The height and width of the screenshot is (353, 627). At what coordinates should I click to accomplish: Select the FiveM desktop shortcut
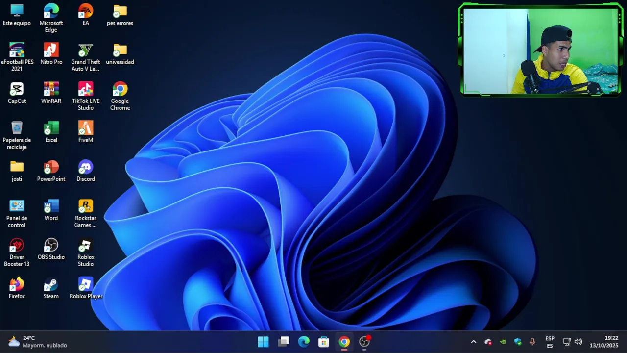click(86, 132)
